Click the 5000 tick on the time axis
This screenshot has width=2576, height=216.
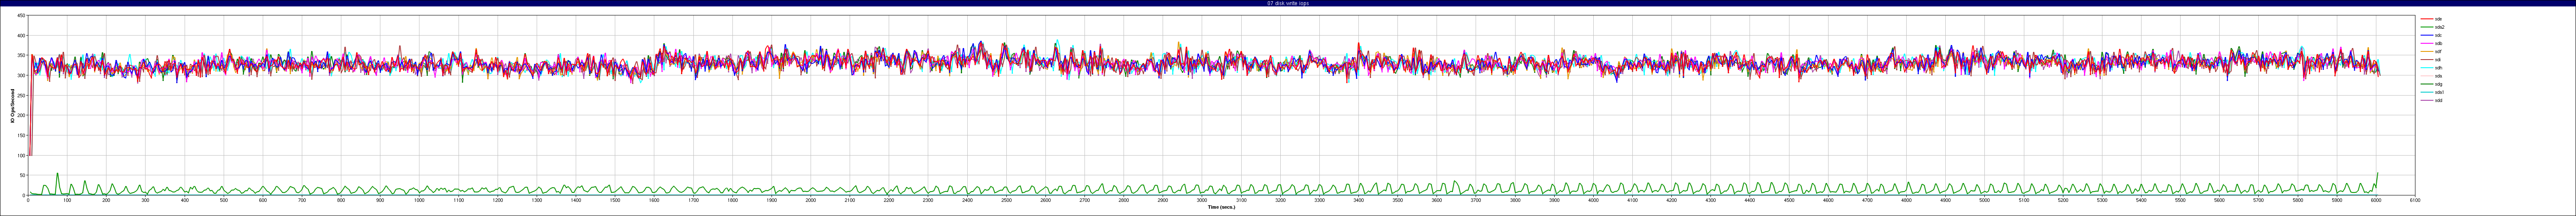pyautogui.click(x=1985, y=200)
